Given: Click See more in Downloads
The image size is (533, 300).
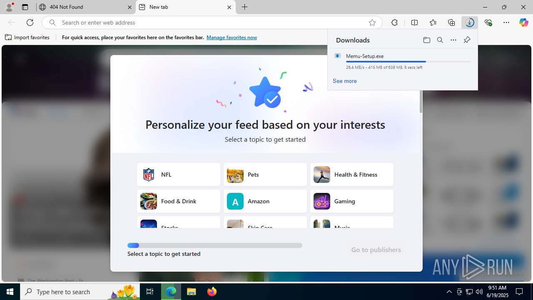Looking at the screenshot, I should coord(344,81).
